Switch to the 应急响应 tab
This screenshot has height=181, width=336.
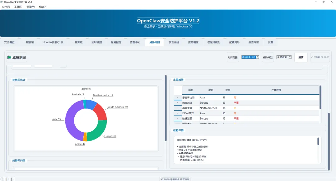[x=193, y=42]
